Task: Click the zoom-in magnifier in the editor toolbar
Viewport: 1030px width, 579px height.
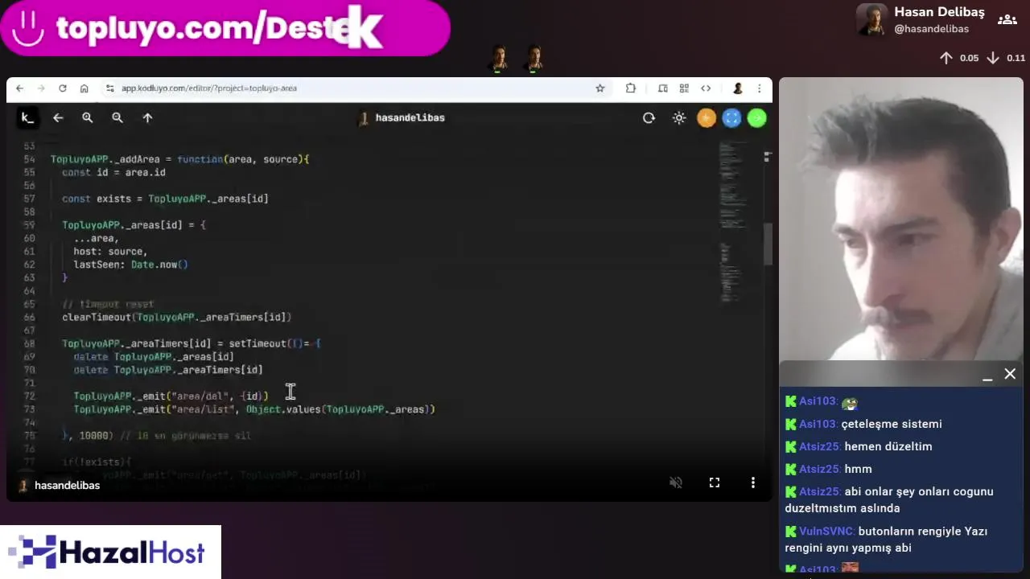Action: [88, 118]
